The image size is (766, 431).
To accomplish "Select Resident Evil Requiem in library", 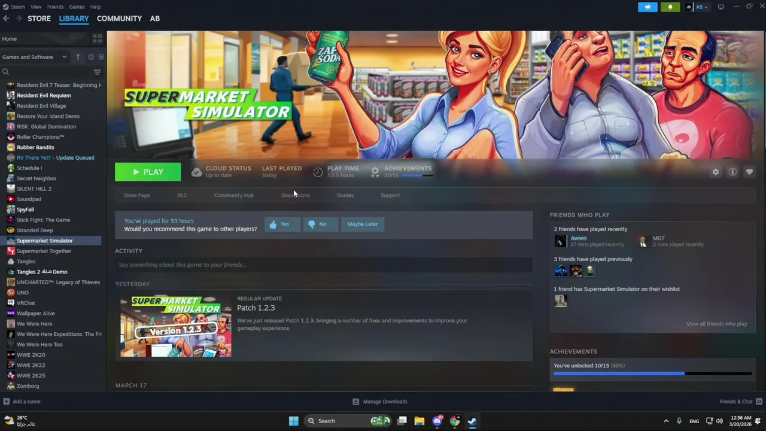I will (44, 95).
